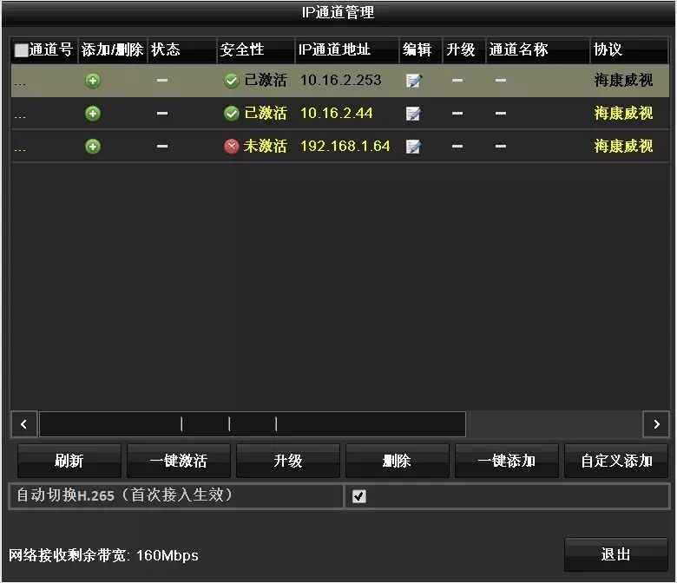
Task: Click 未激活 status text
Action: click(x=265, y=147)
